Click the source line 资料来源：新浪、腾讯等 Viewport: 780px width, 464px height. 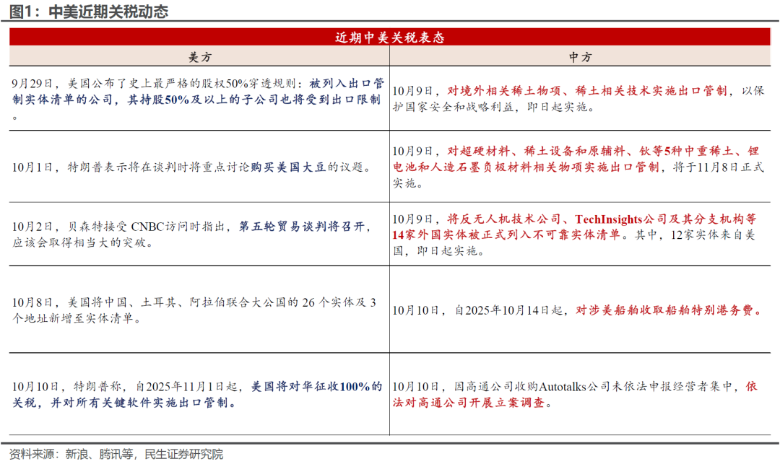(112, 454)
